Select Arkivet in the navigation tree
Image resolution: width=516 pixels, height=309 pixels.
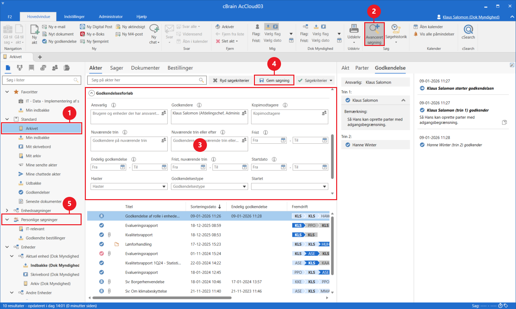pyautogui.click(x=41, y=128)
